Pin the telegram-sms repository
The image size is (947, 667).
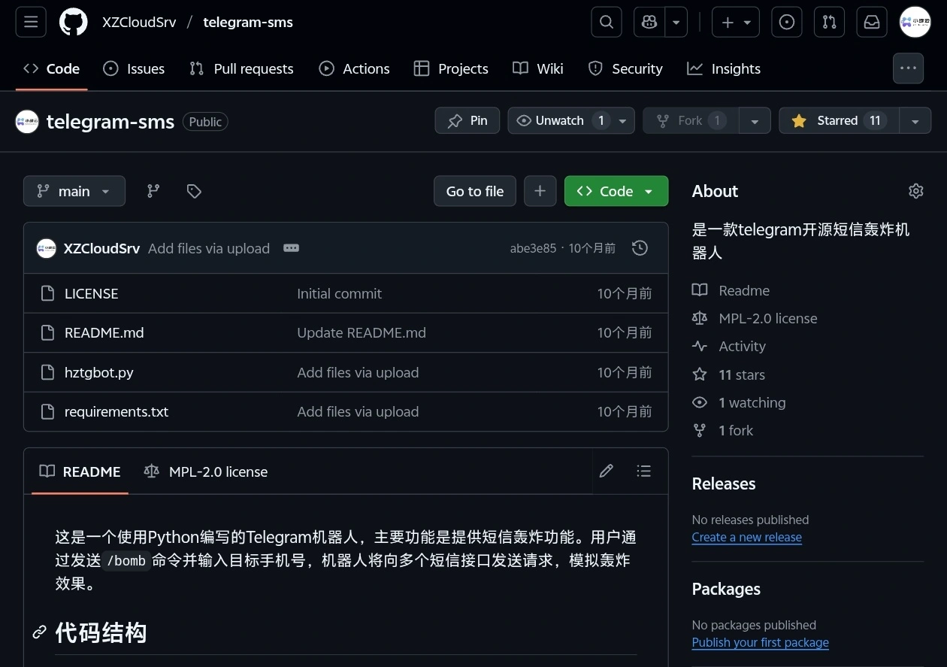(467, 120)
